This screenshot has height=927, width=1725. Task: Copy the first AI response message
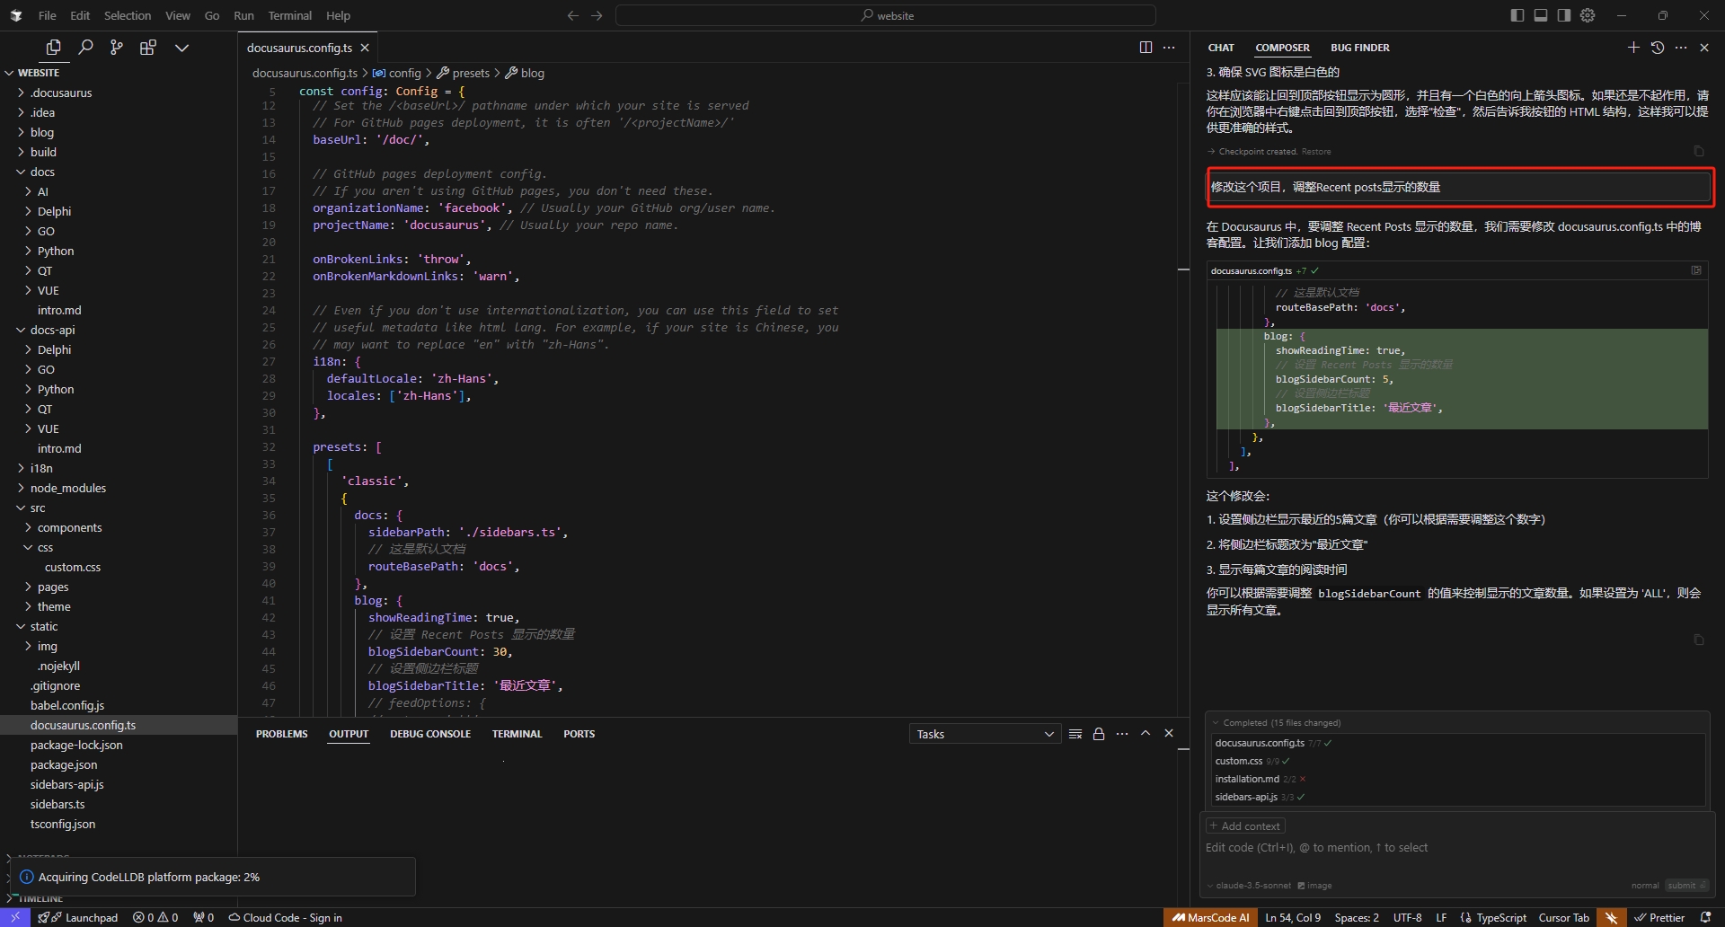1698,151
